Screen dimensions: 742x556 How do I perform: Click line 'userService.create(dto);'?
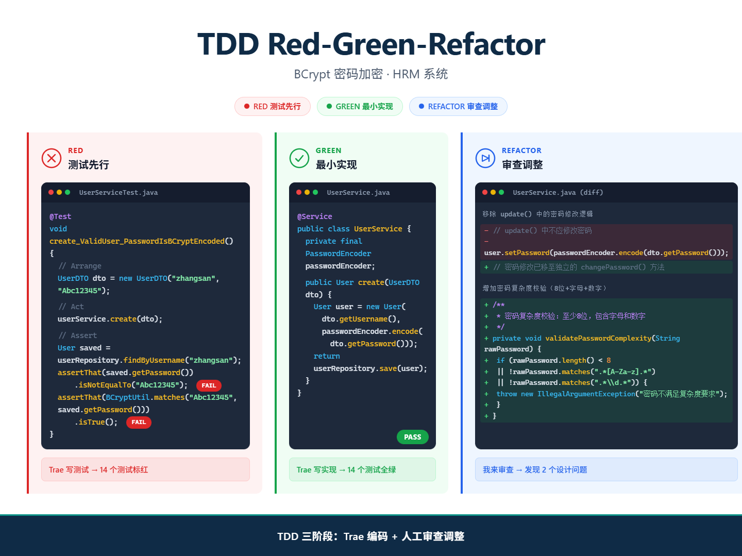pos(110,319)
